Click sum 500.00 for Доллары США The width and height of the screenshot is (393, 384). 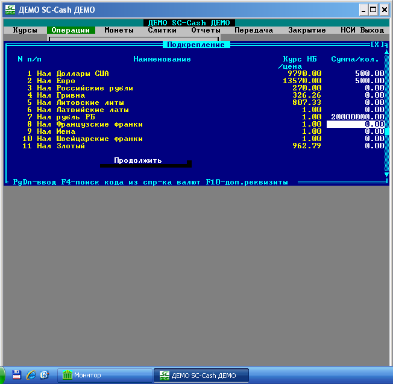pos(369,74)
